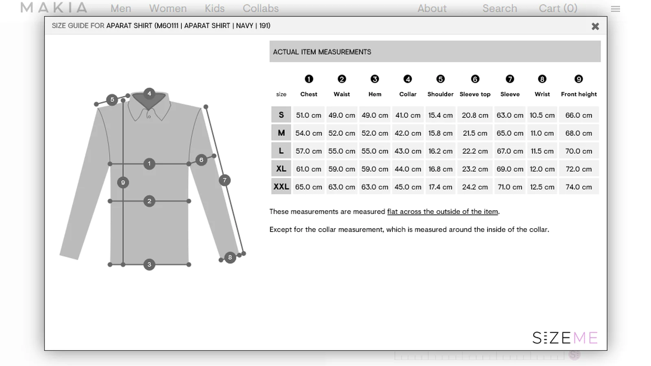Screen dimensions: 651x366
Task: Click sleeve marker 7 on the diagram
Action: tap(225, 180)
